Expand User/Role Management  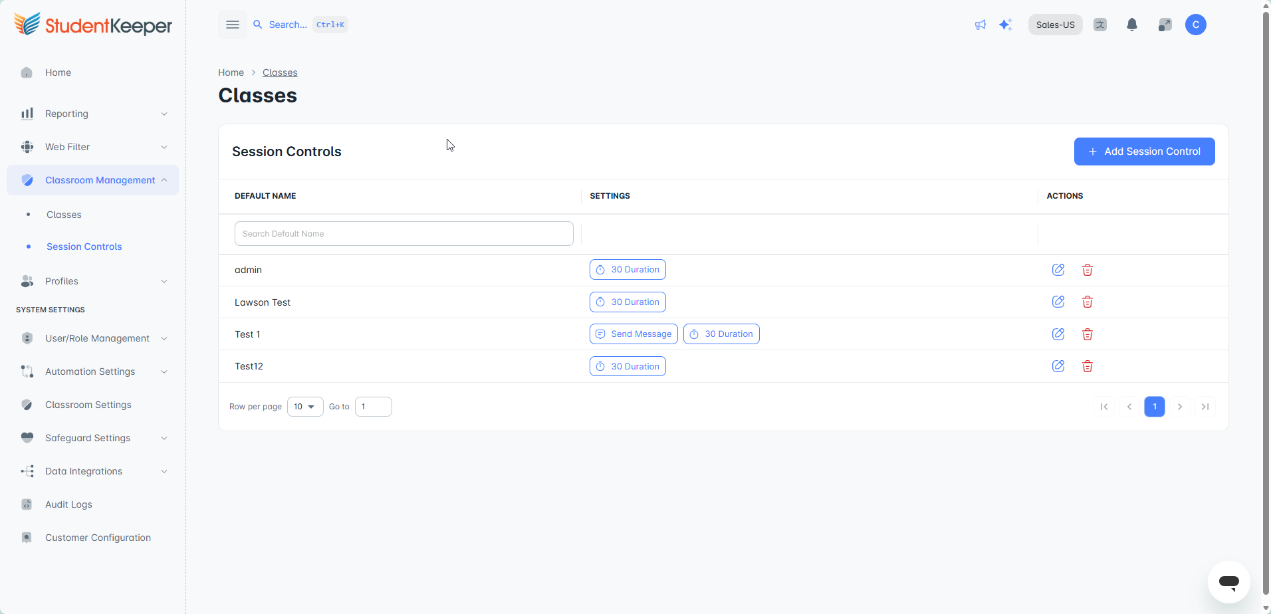(93, 338)
